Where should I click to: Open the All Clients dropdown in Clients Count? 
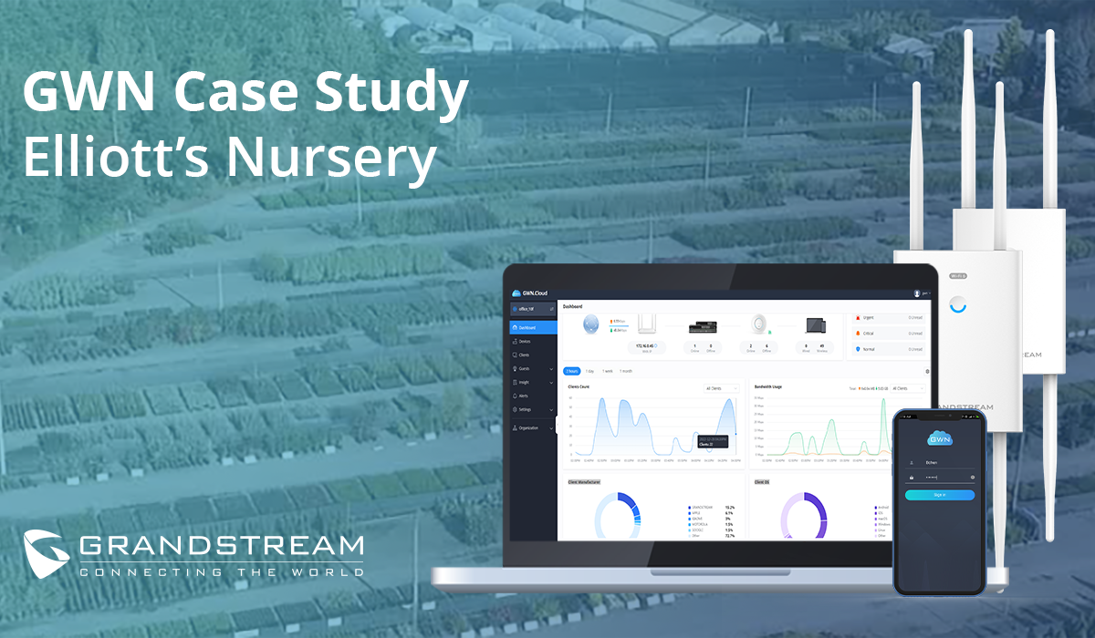pyautogui.click(x=722, y=388)
